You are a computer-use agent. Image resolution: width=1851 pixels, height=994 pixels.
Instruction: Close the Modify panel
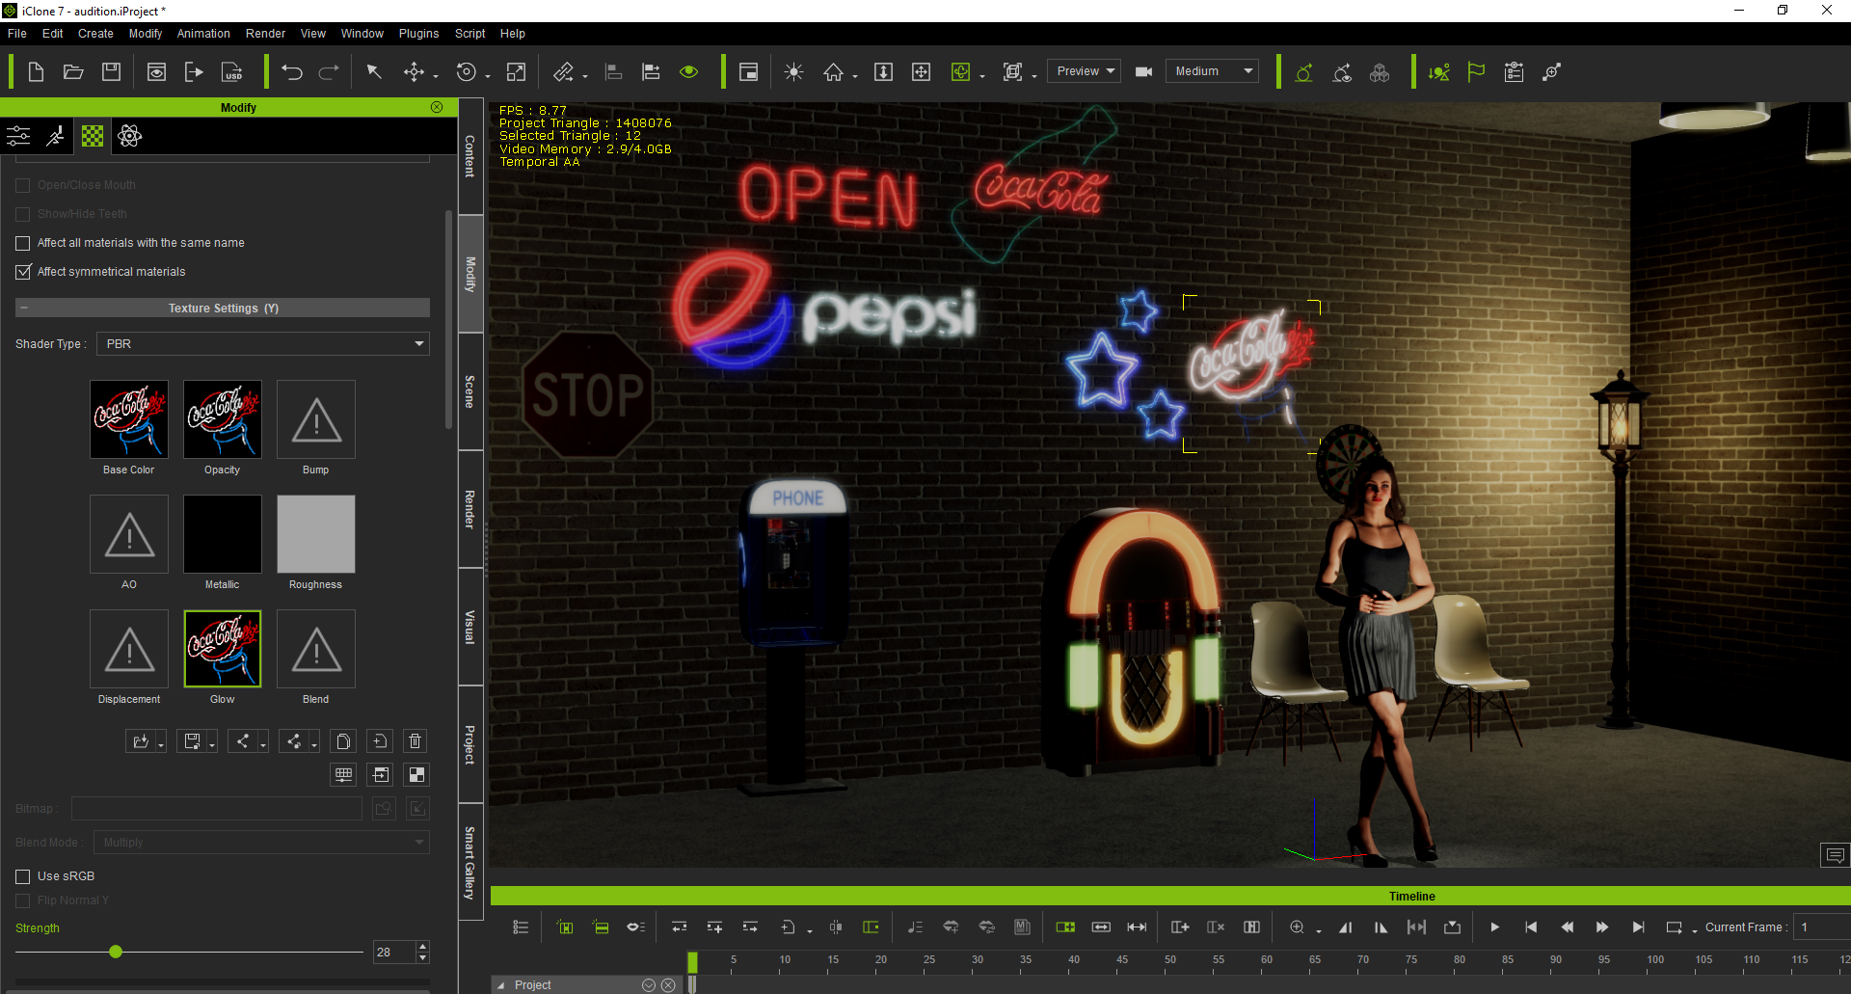coord(437,107)
